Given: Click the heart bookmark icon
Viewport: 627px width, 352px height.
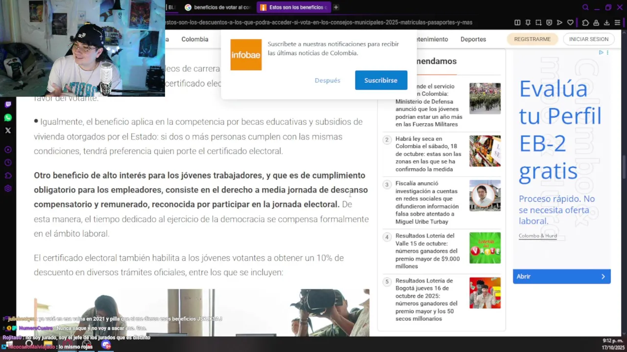Looking at the screenshot, I should 570,22.
